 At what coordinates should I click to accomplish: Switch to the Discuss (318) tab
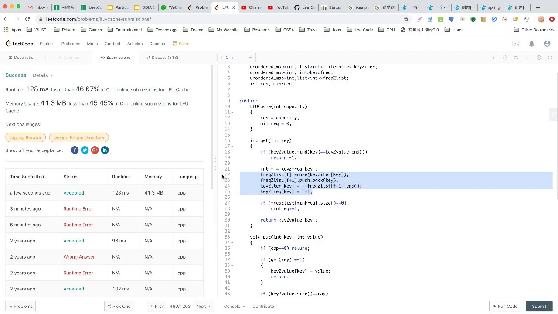click(162, 58)
